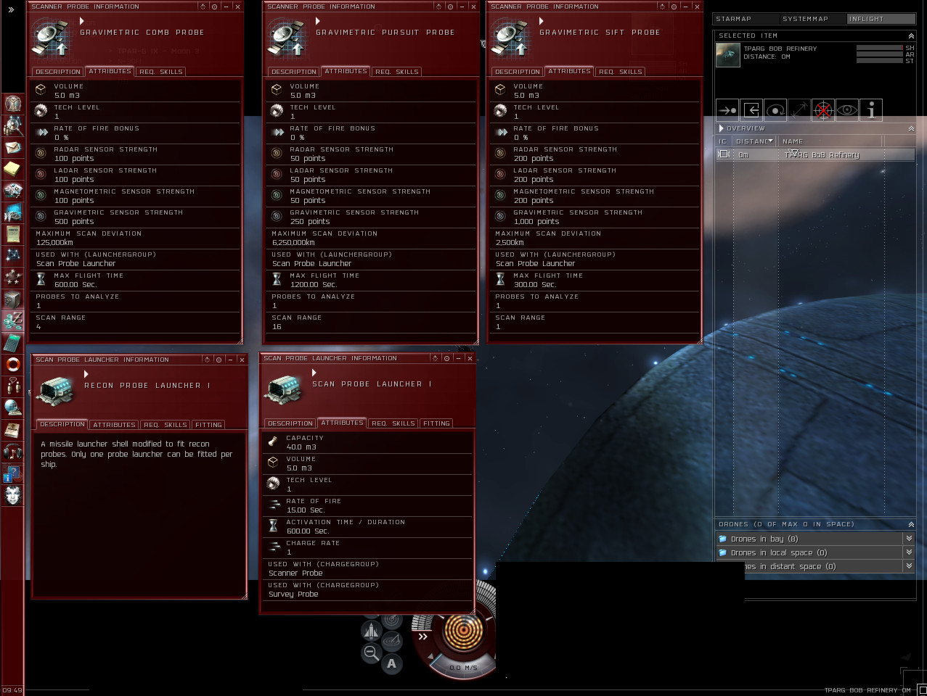927x696 pixels.
Task: Expand Drones in bay (8) group
Action: click(x=909, y=539)
